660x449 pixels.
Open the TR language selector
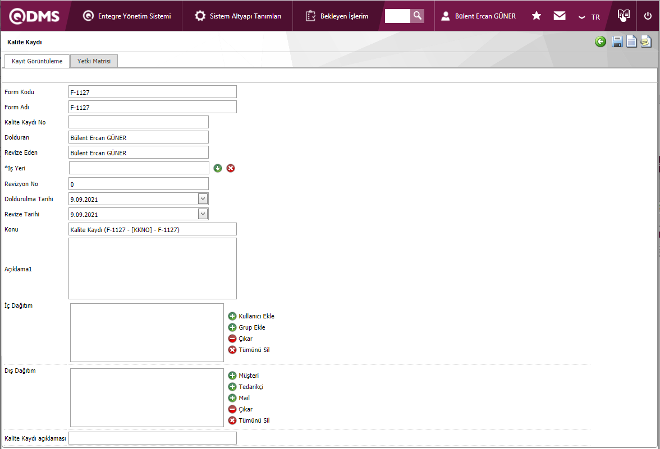point(589,17)
